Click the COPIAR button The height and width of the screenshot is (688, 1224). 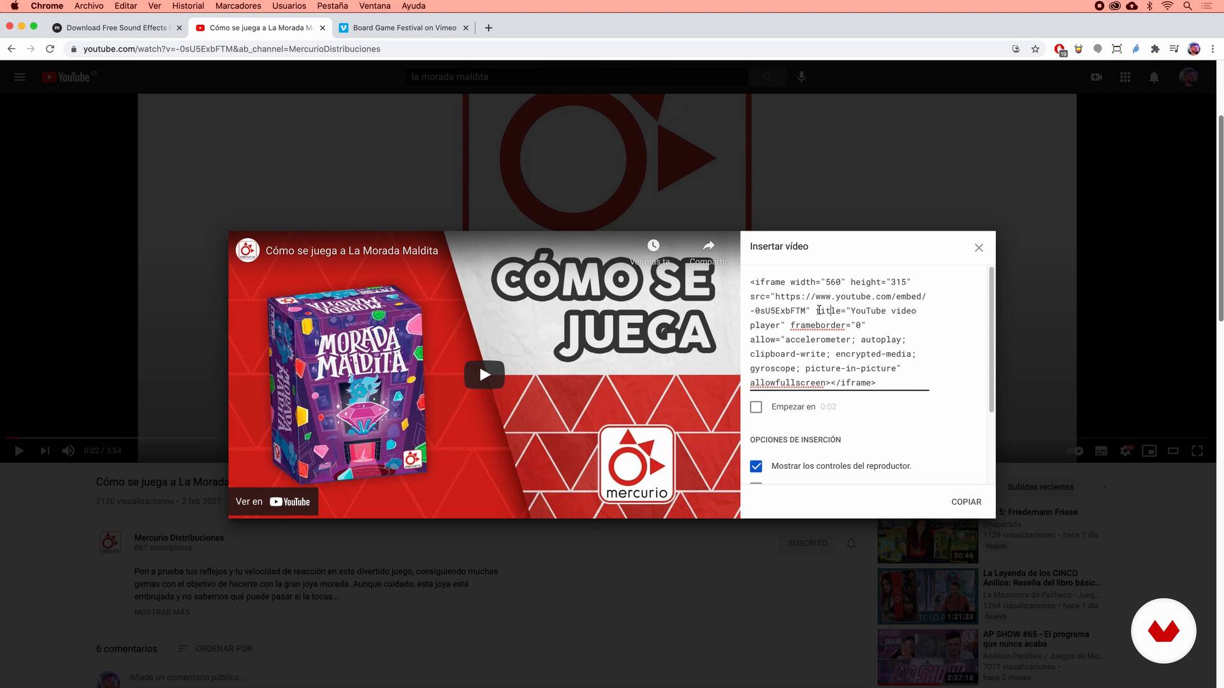click(x=966, y=502)
